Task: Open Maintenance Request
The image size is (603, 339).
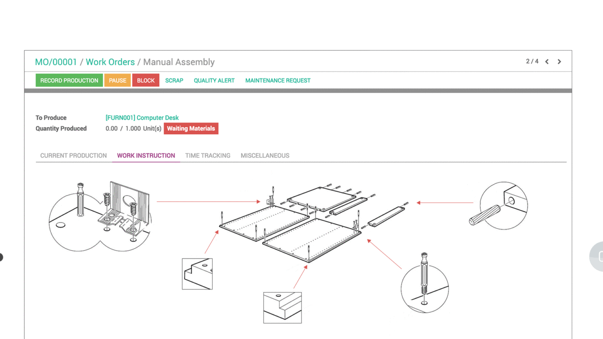Action: pos(278,80)
